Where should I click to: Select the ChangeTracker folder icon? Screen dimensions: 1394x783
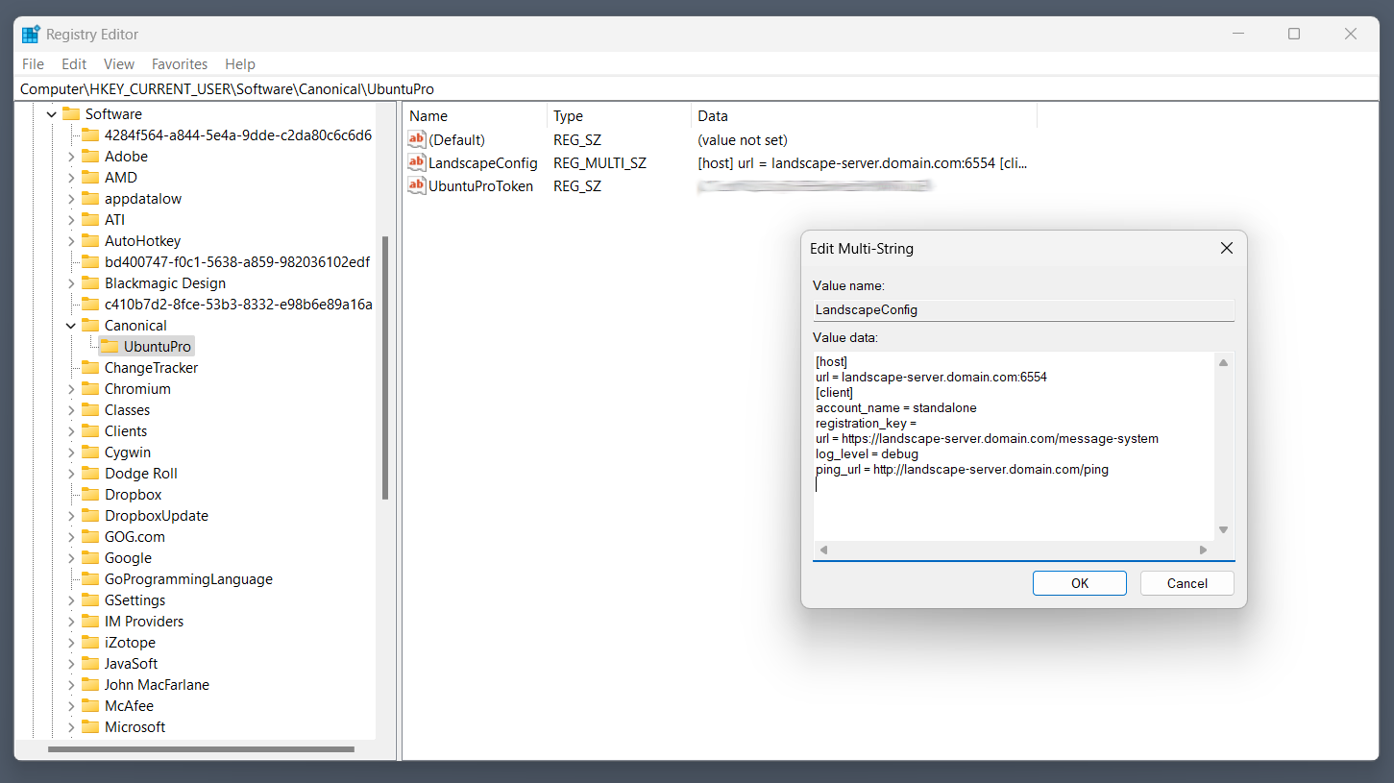[90, 368]
